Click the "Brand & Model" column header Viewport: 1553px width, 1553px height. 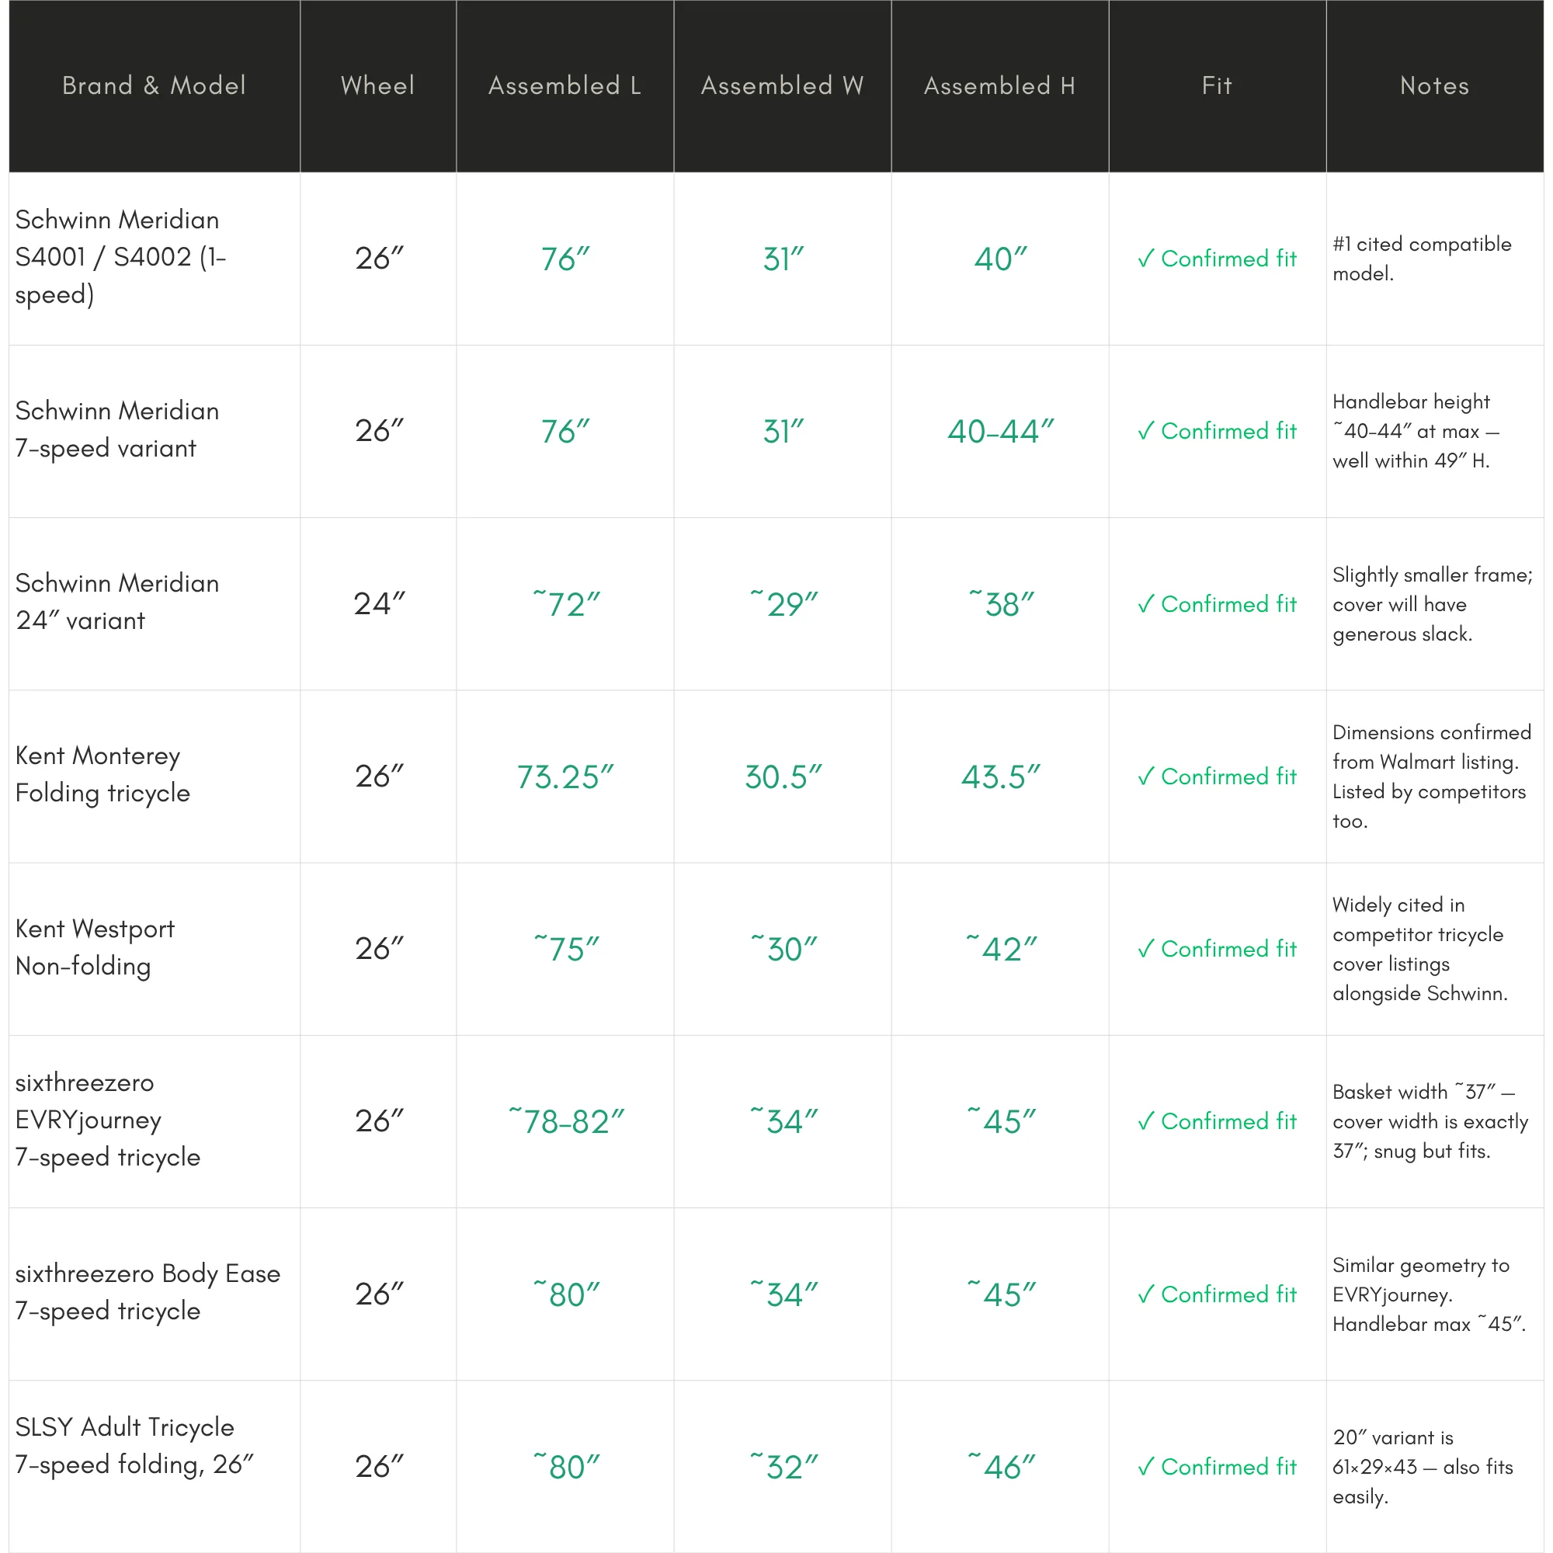click(x=154, y=85)
